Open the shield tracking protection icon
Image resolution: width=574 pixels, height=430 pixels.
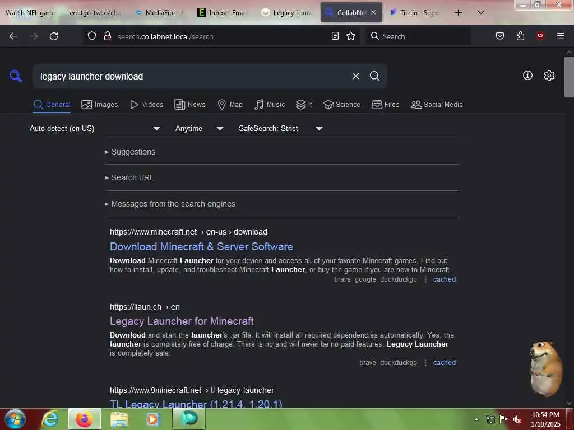point(92,36)
